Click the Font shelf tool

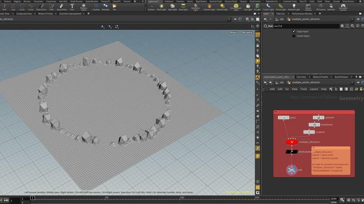coord(72,7)
